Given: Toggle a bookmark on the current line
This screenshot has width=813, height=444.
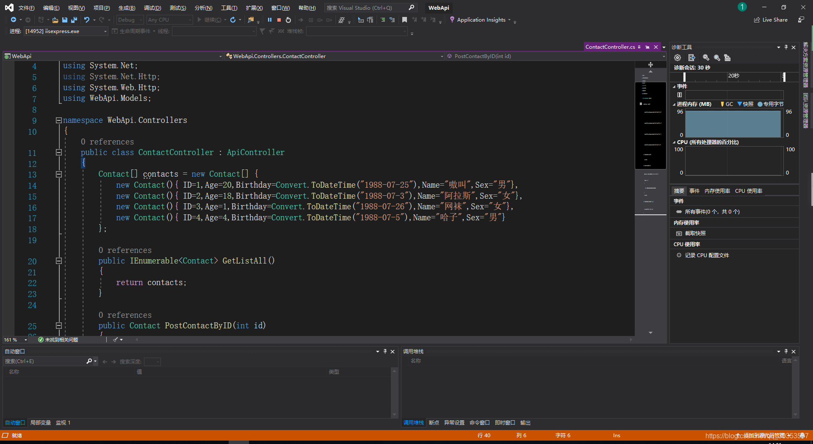Looking at the screenshot, I should tap(404, 20).
